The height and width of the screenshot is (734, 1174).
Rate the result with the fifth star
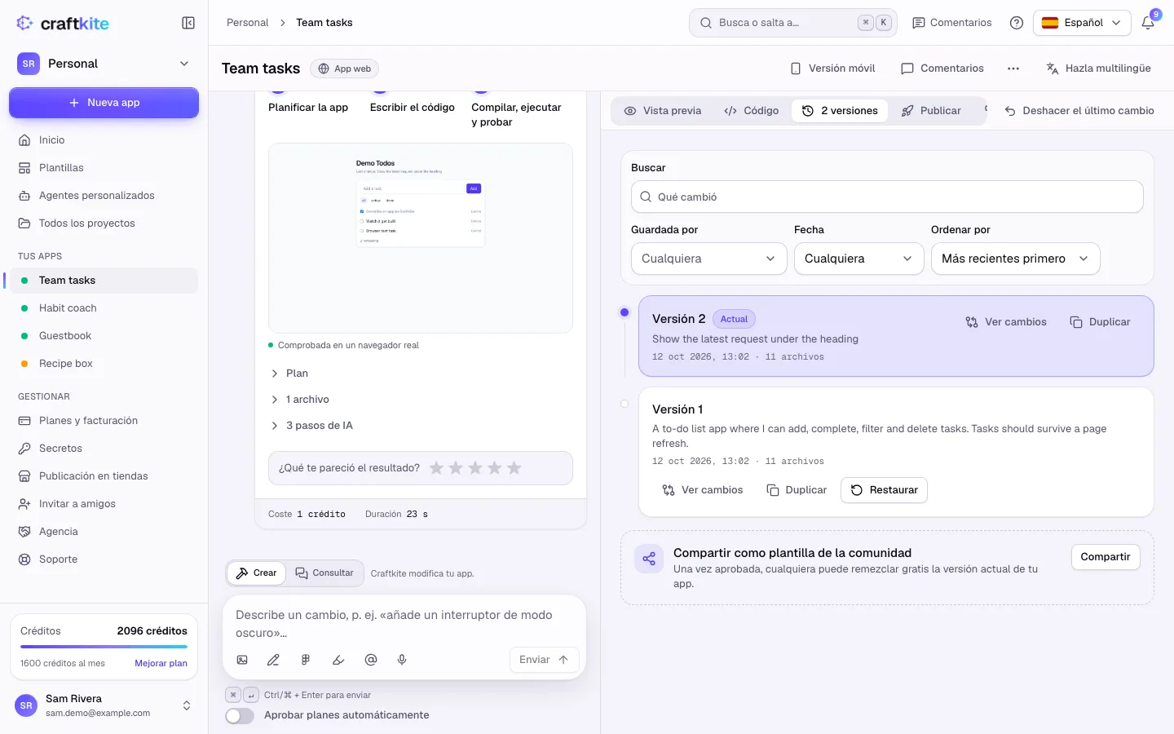(514, 468)
